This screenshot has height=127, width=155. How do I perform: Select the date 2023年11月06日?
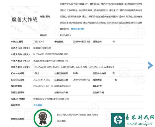(x=42, y=80)
